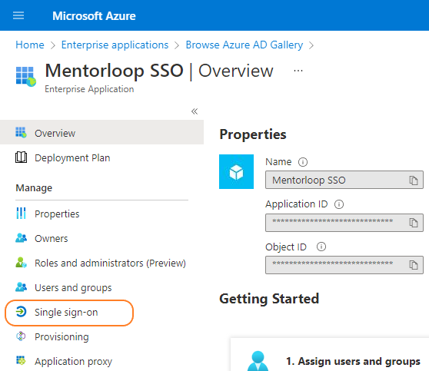
Task: Click the blue cube application logo
Action: coord(236,172)
